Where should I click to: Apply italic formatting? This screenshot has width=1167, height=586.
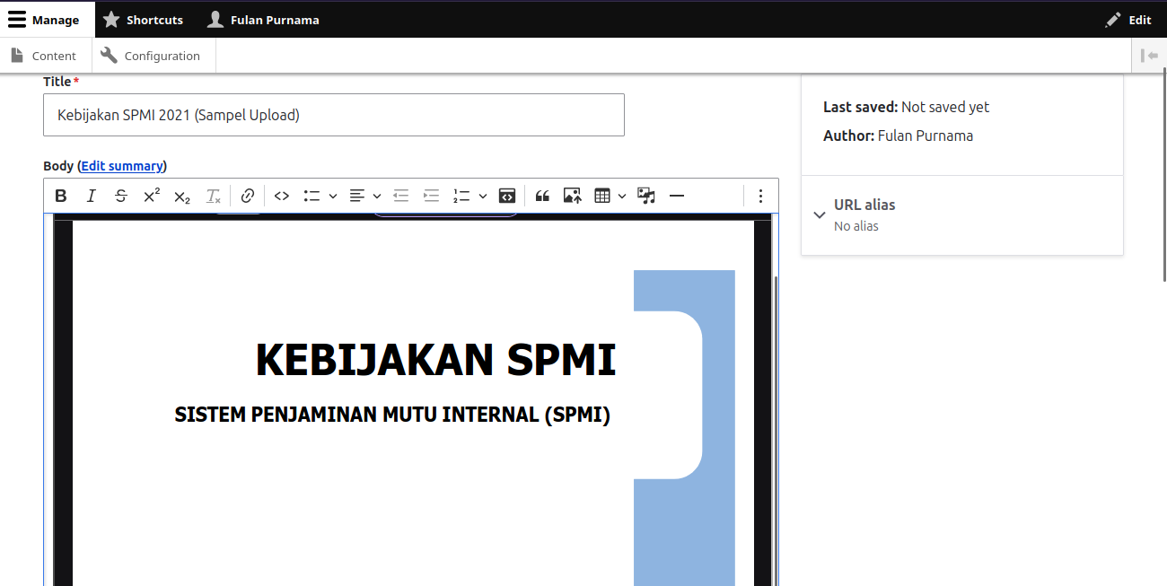coord(91,196)
